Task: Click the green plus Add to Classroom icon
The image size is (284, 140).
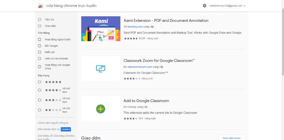Action: click(100, 109)
